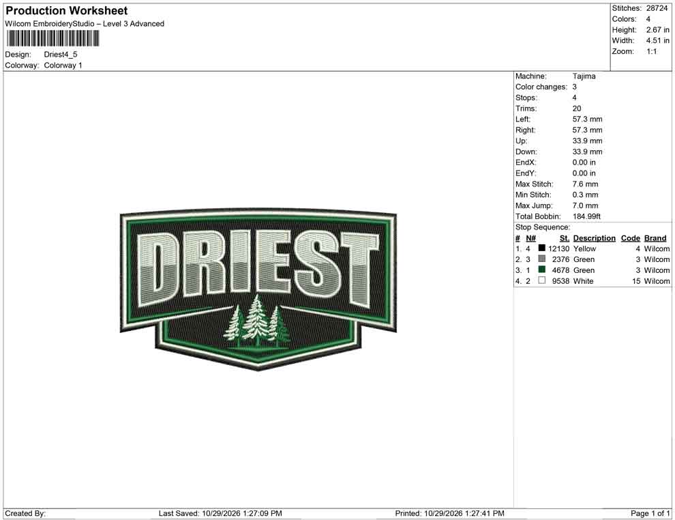This screenshot has width=675, height=520.
Task: Select the design name Driest4_5
Action: (x=61, y=55)
